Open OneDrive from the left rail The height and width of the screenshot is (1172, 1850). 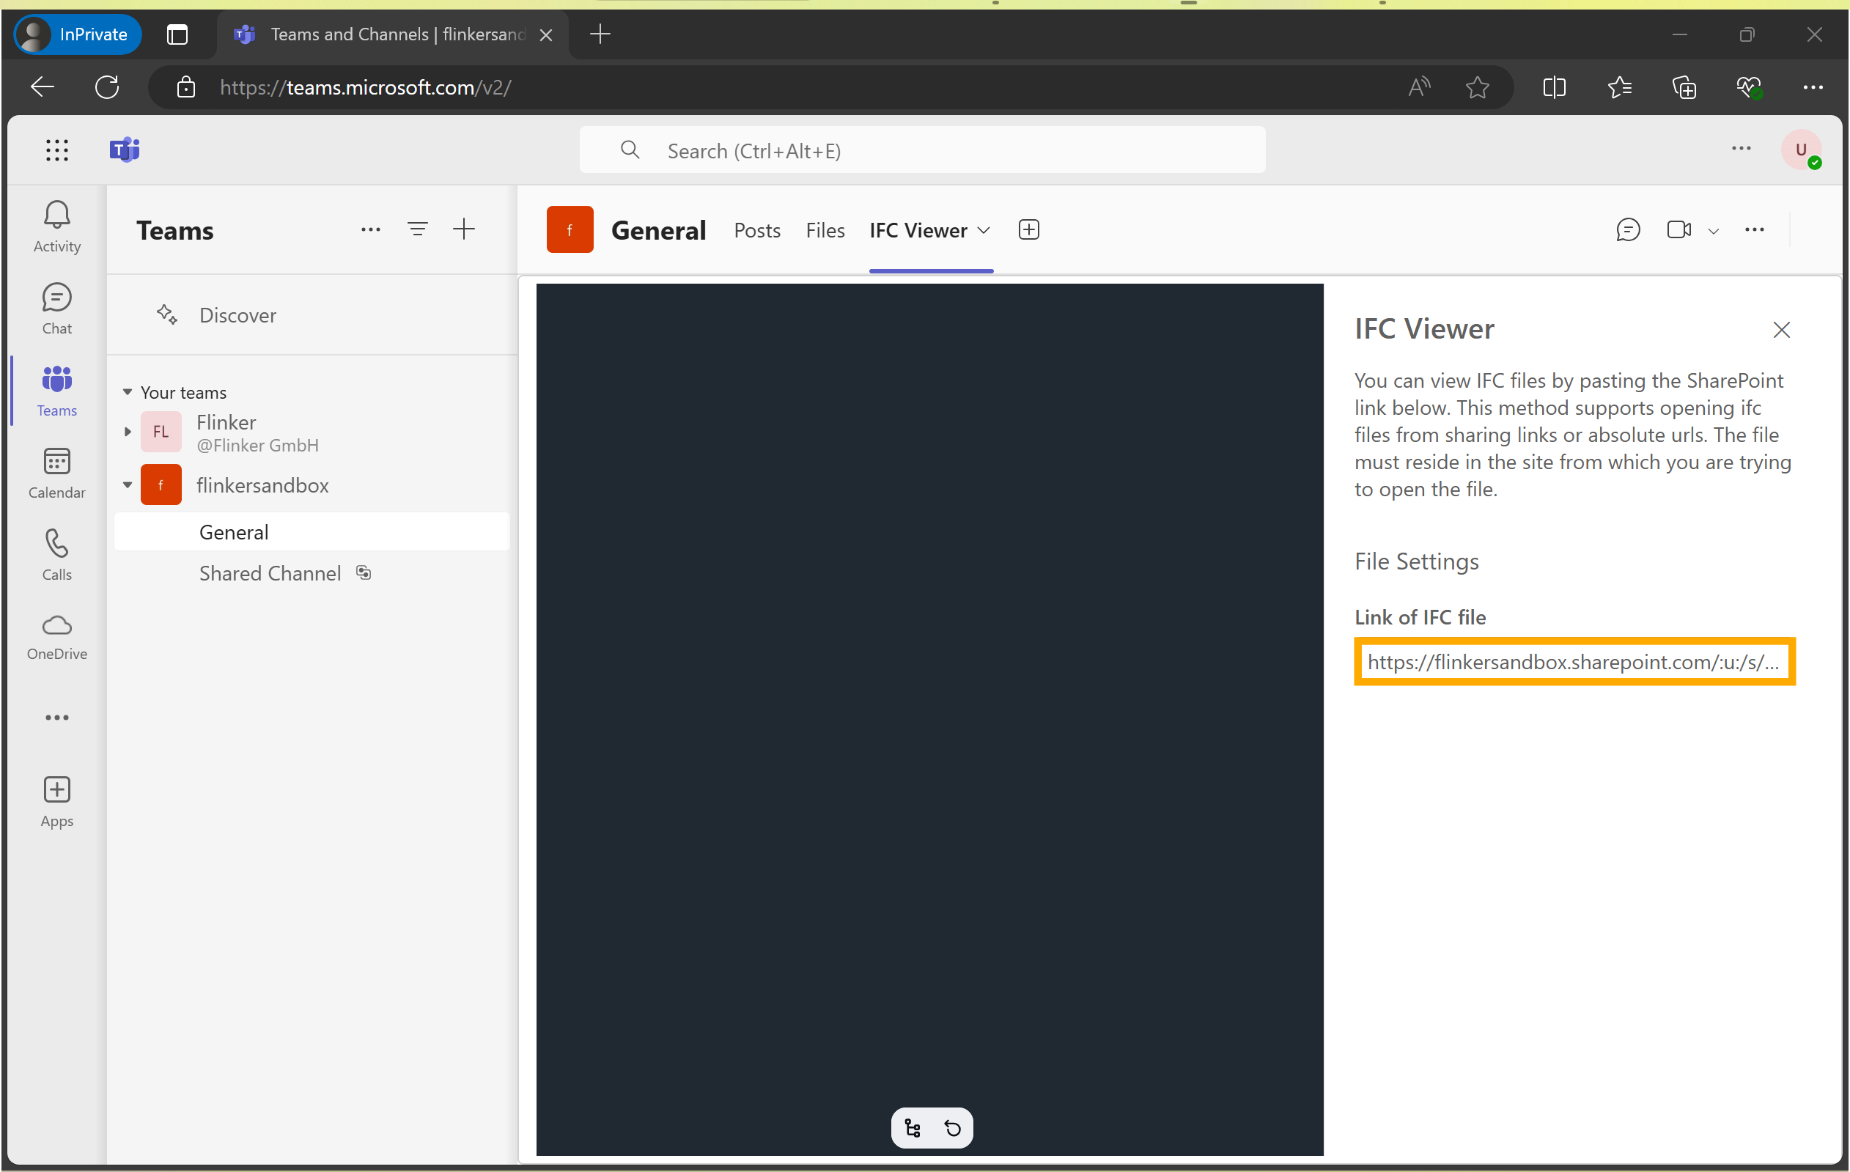click(x=57, y=637)
